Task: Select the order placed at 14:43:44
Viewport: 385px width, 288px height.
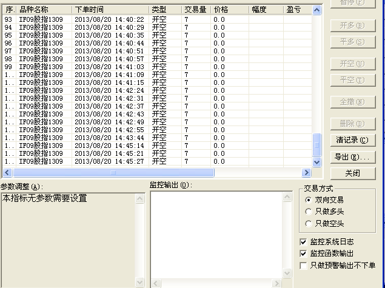Action: tap(157, 138)
